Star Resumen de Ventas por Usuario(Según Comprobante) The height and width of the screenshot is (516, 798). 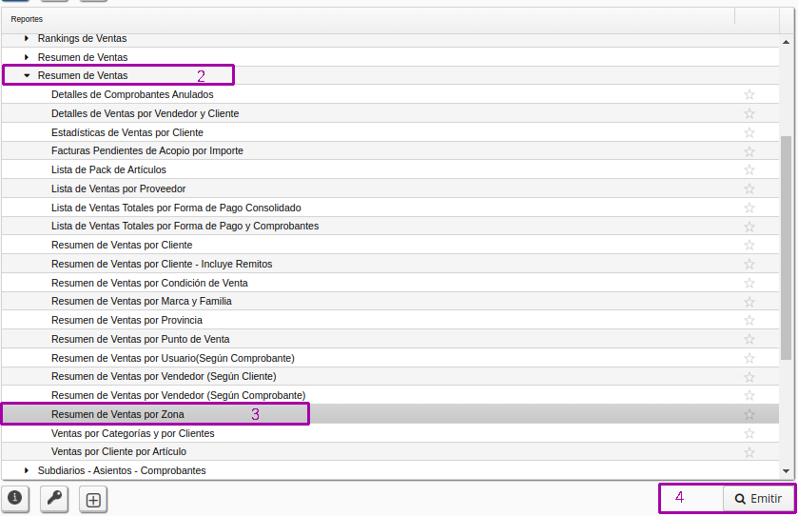pos(749,358)
